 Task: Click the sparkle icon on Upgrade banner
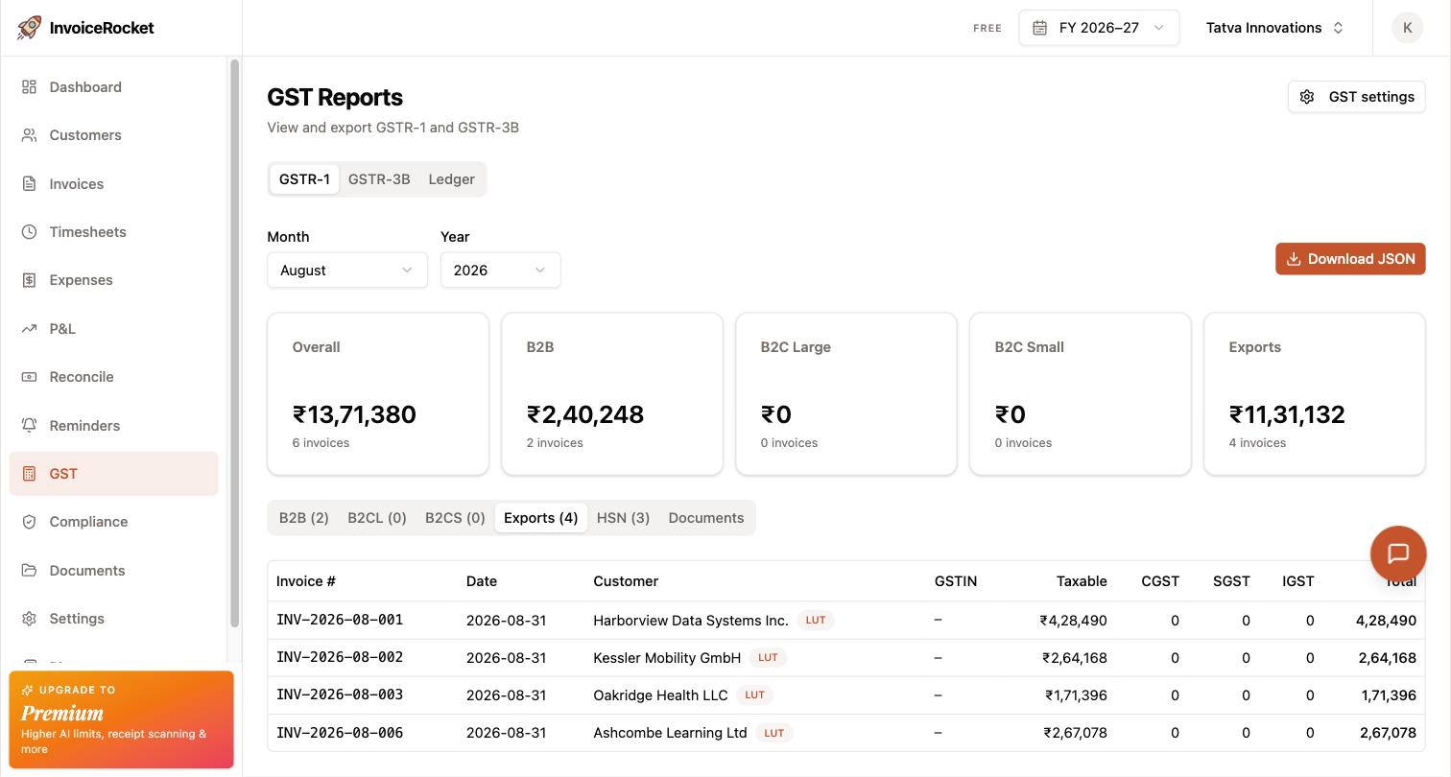pos(28,691)
